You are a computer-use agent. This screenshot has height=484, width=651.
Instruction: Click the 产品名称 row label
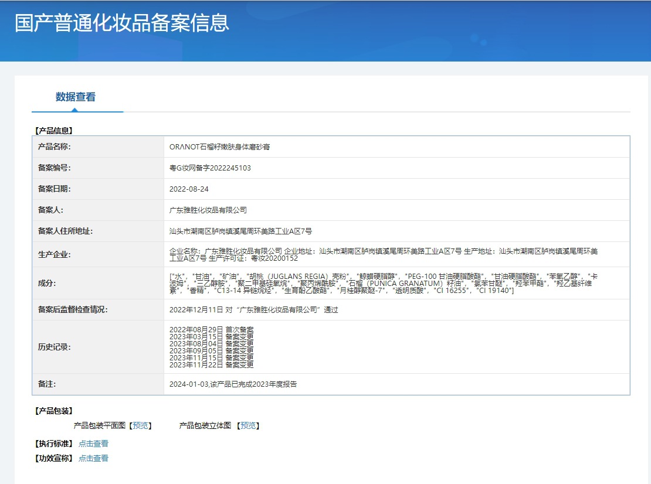coord(55,147)
